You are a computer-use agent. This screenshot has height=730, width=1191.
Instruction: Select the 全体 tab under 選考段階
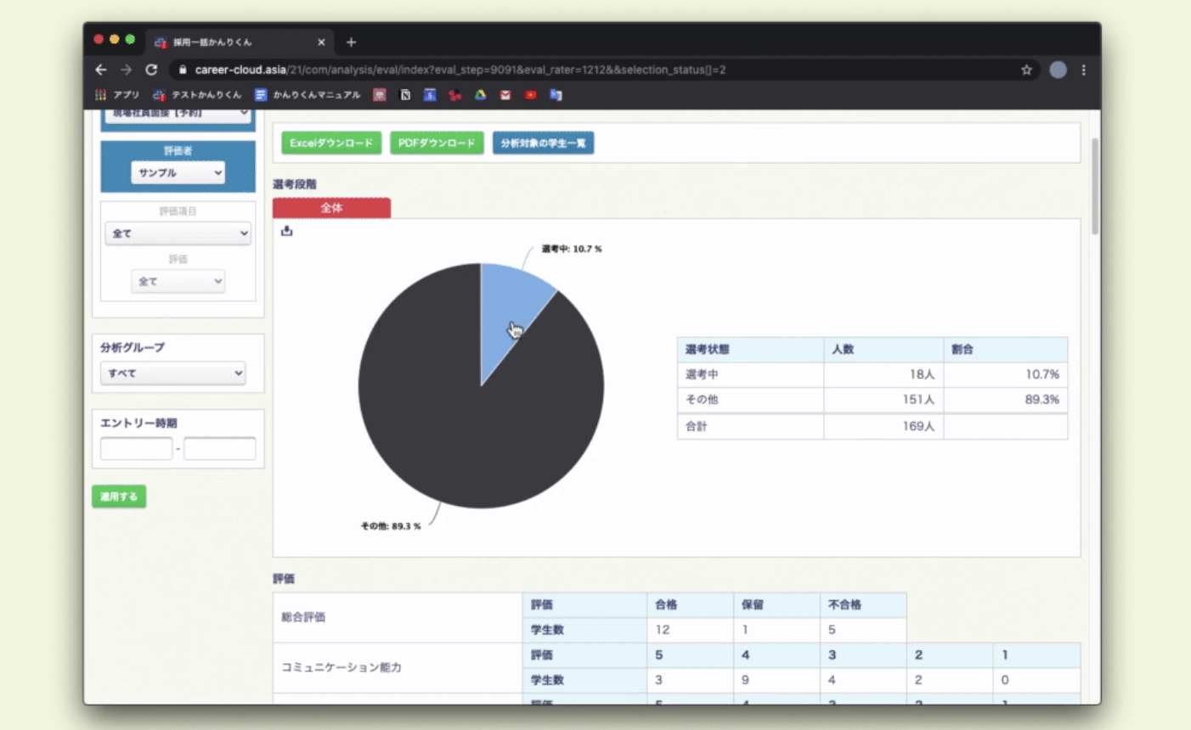[331, 208]
